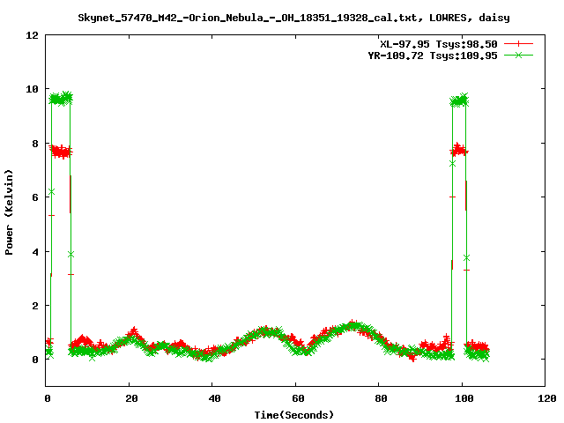Click the first red calibration plateau near 7.7 K
The width and height of the screenshot is (564, 423).
(61, 152)
